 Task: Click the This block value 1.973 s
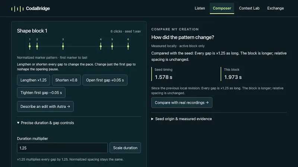click(233, 77)
